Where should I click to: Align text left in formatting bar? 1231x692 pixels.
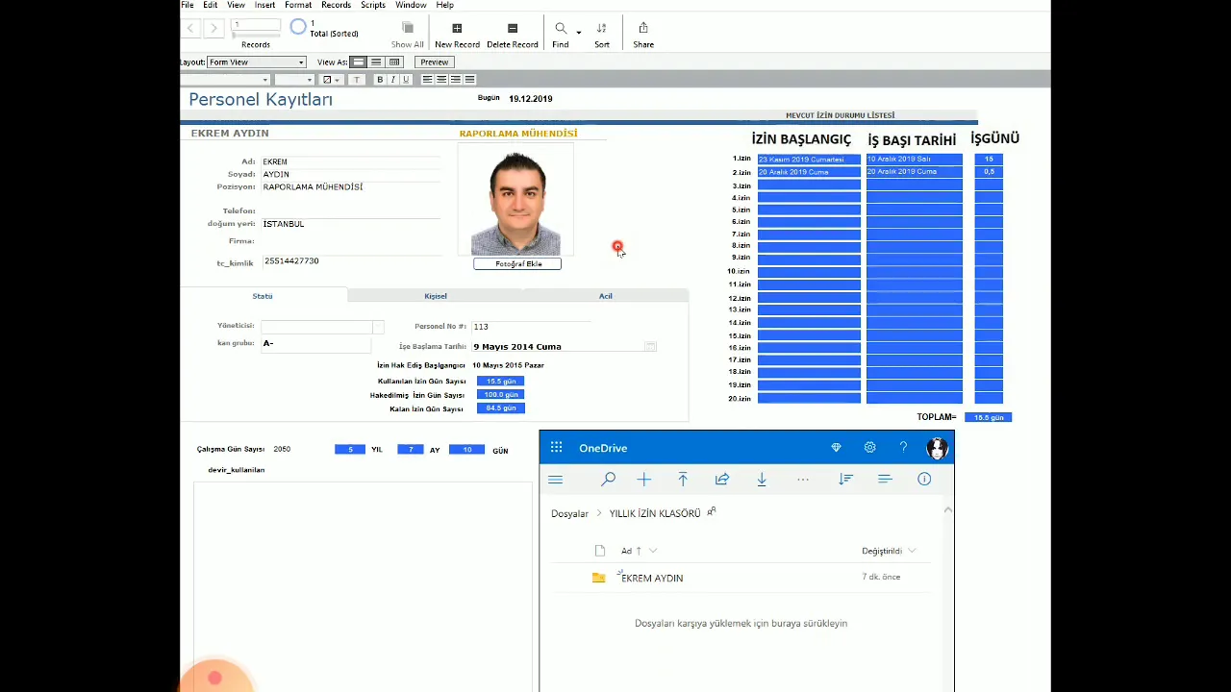[427, 80]
